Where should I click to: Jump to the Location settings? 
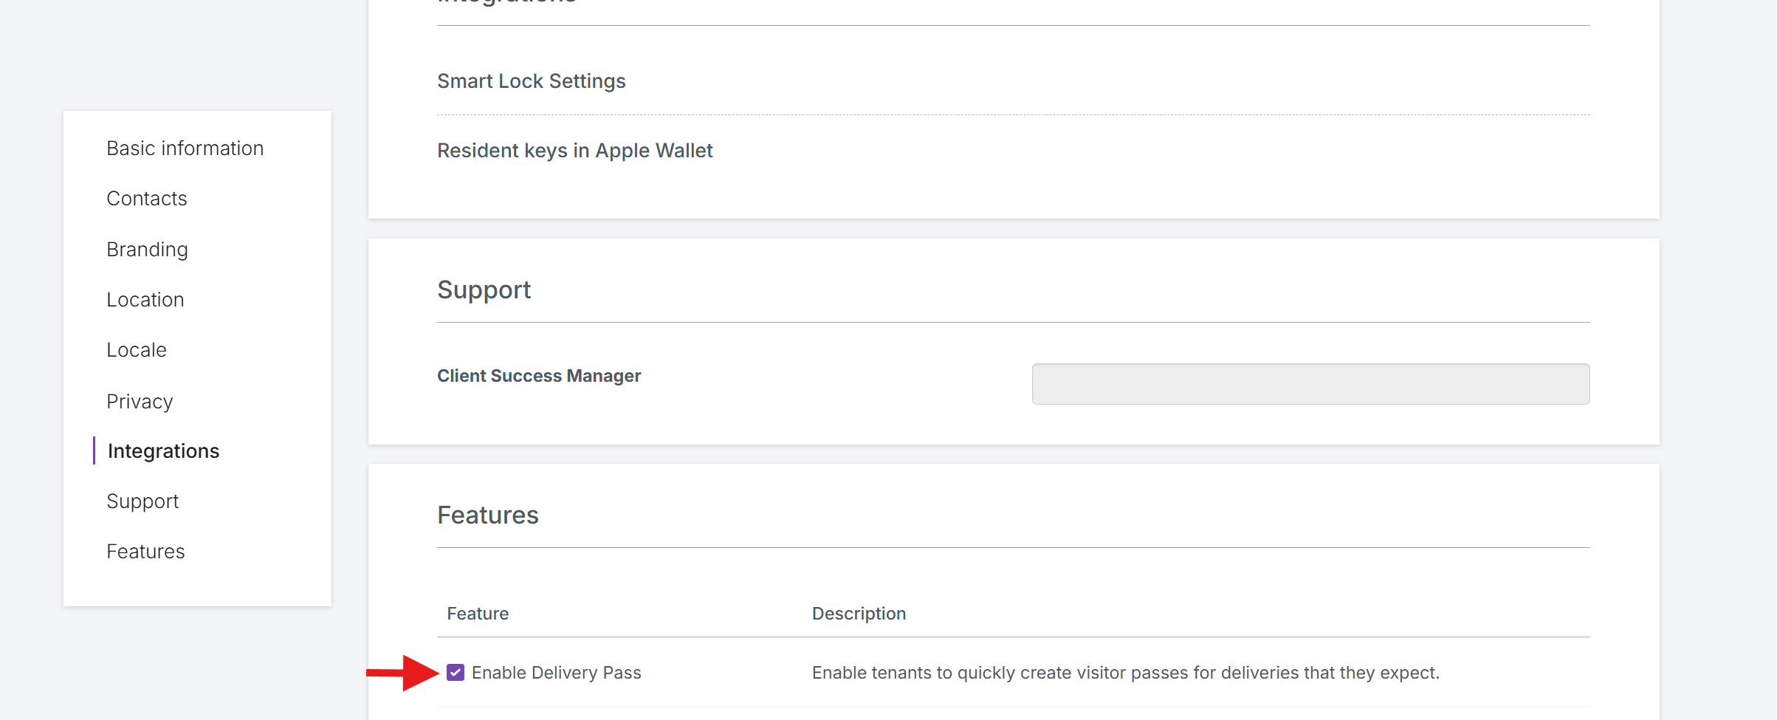(x=145, y=300)
